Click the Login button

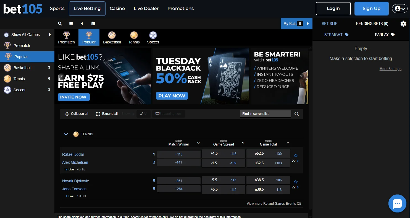pos(333,9)
